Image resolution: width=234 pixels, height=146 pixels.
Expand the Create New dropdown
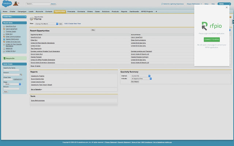(x=15, y=17)
